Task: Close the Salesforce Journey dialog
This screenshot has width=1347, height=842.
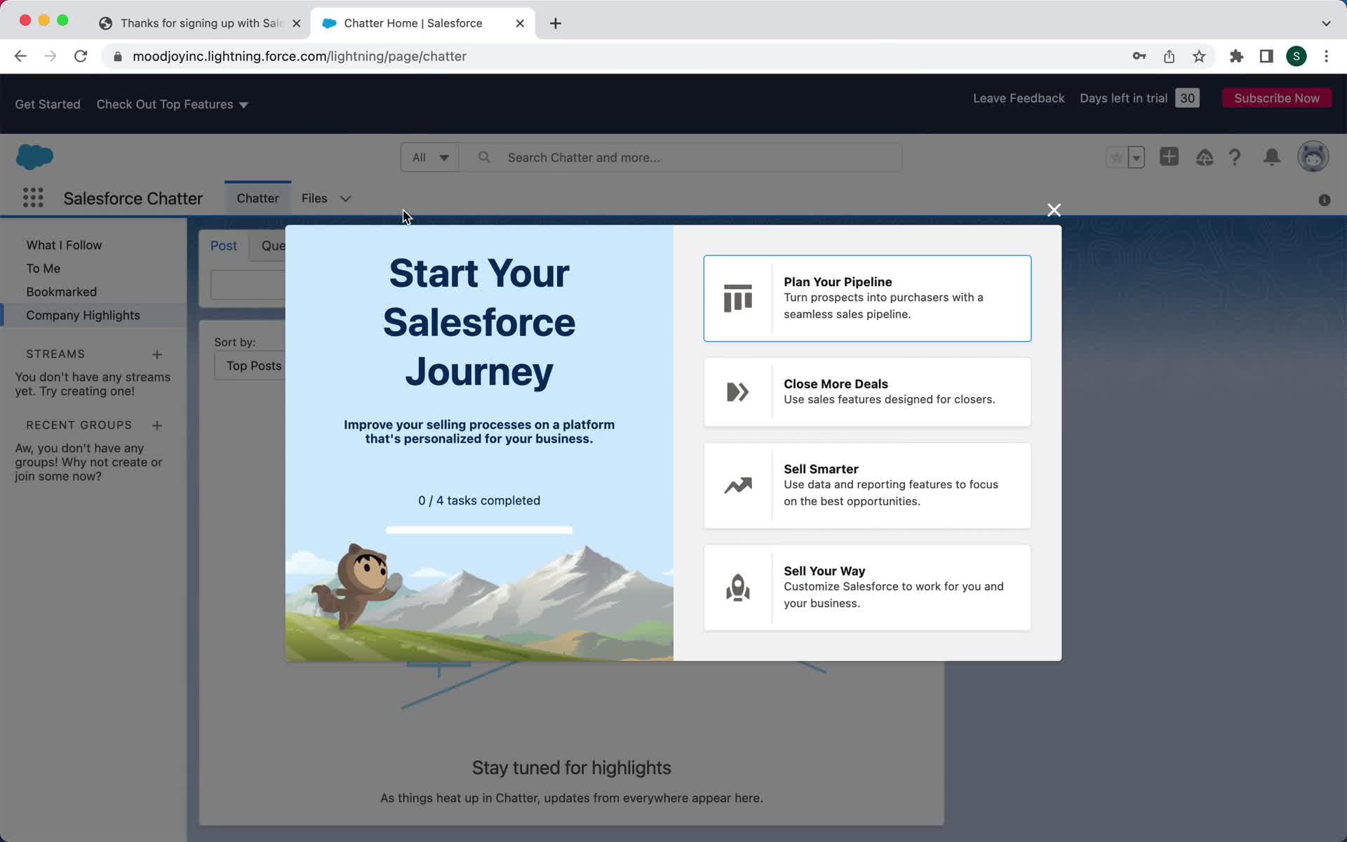Action: pos(1054,210)
